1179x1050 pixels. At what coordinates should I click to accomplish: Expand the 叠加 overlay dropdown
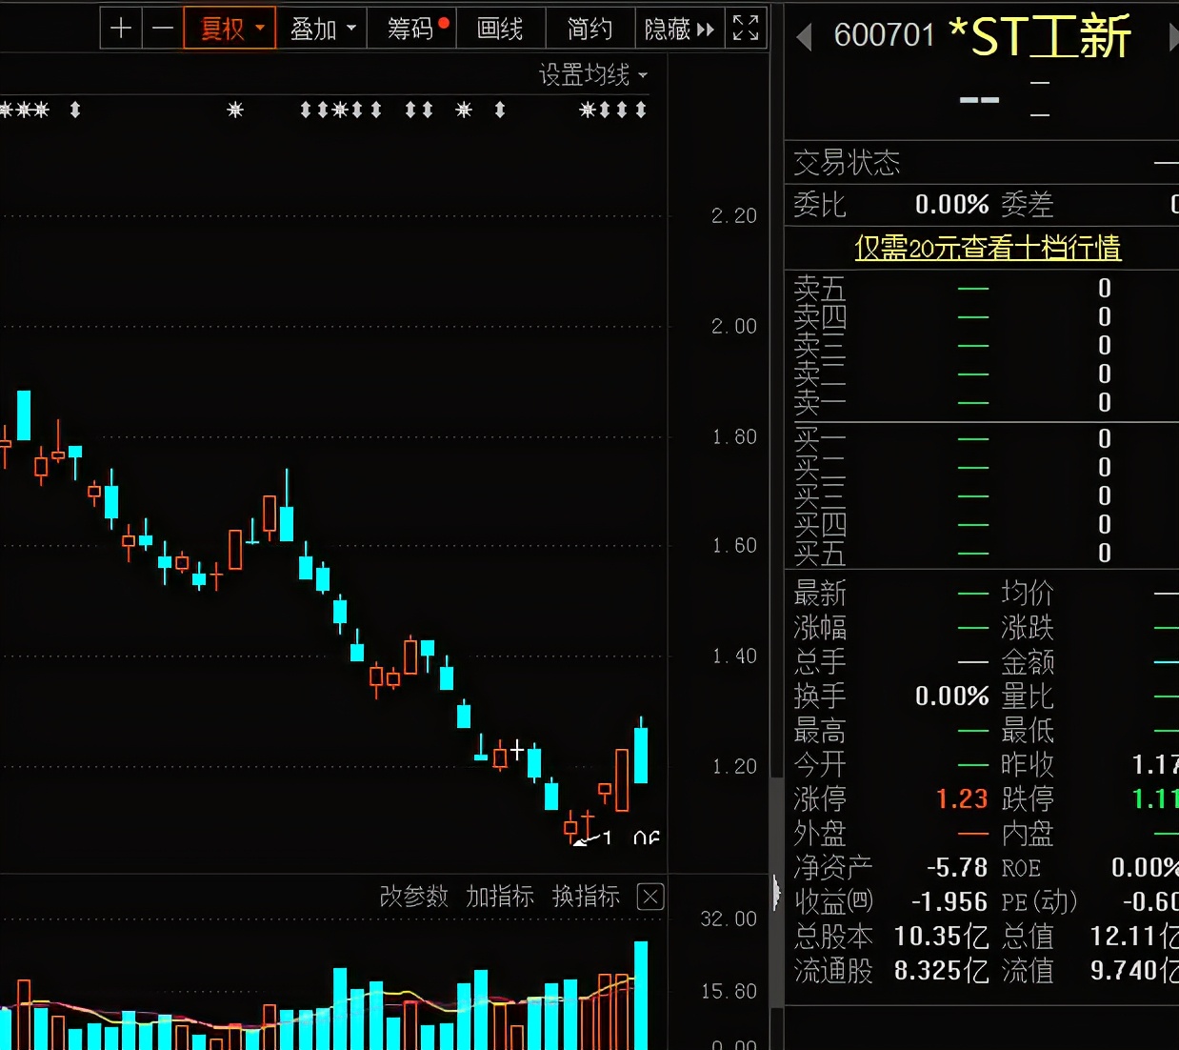(x=350, y=30)
